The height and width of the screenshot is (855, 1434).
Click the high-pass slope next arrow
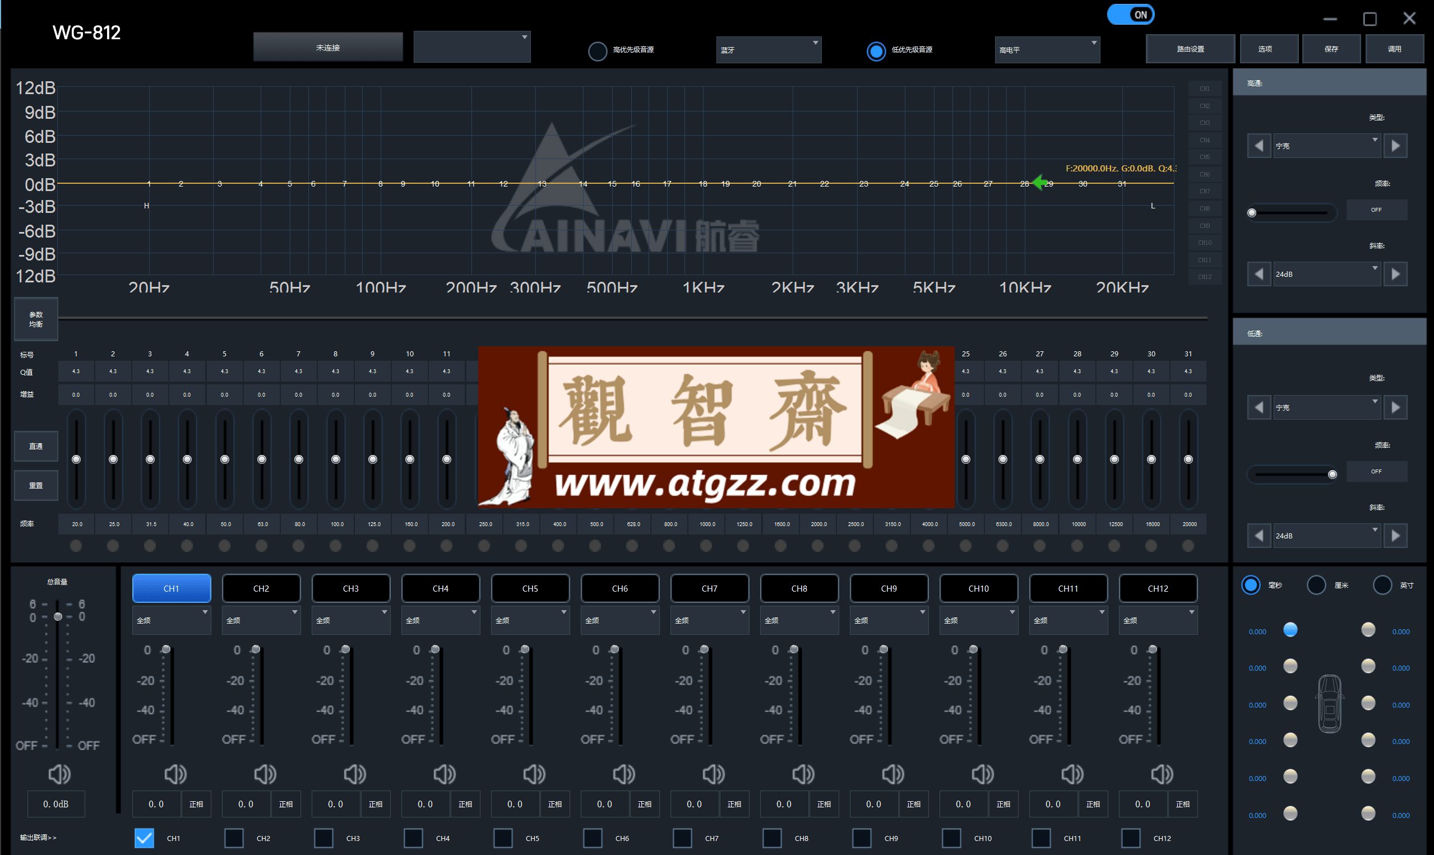coord(1395,274)
